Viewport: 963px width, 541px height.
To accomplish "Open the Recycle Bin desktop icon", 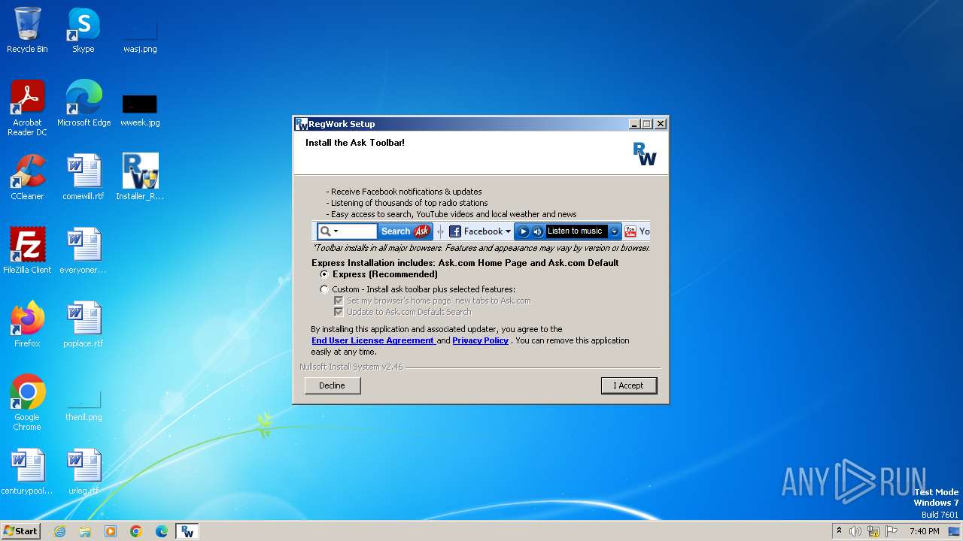I will tap(27, 30).
